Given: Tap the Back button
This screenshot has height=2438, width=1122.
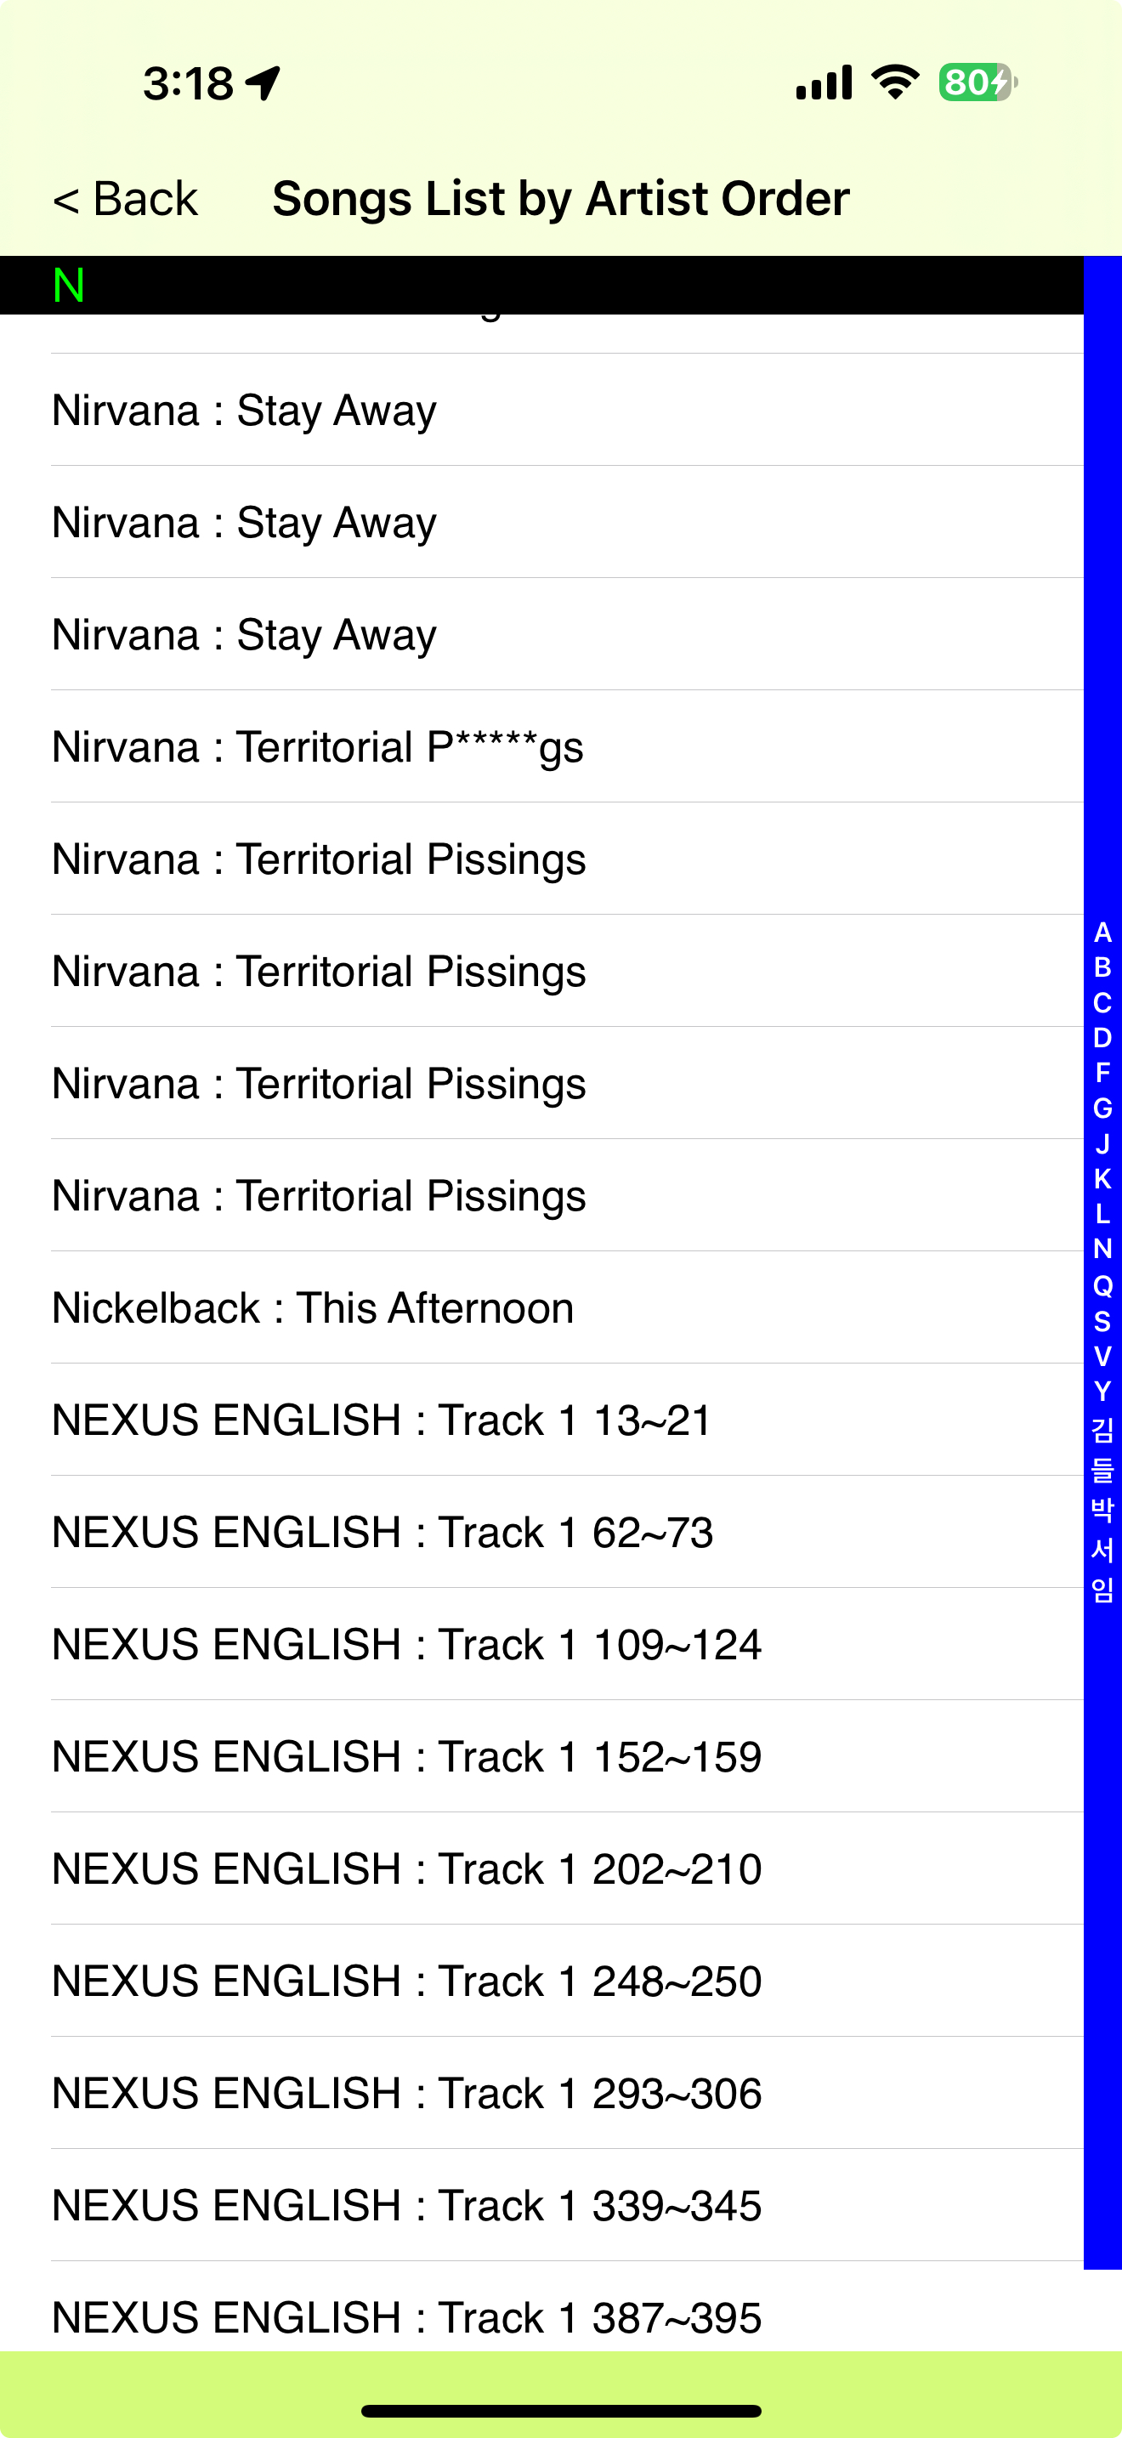Looking at the screenshot, I should point(125,200).
